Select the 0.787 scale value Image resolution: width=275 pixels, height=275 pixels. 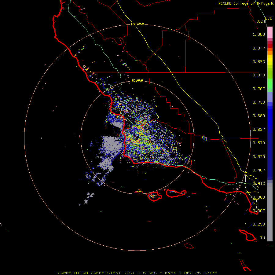coord(259,89)
